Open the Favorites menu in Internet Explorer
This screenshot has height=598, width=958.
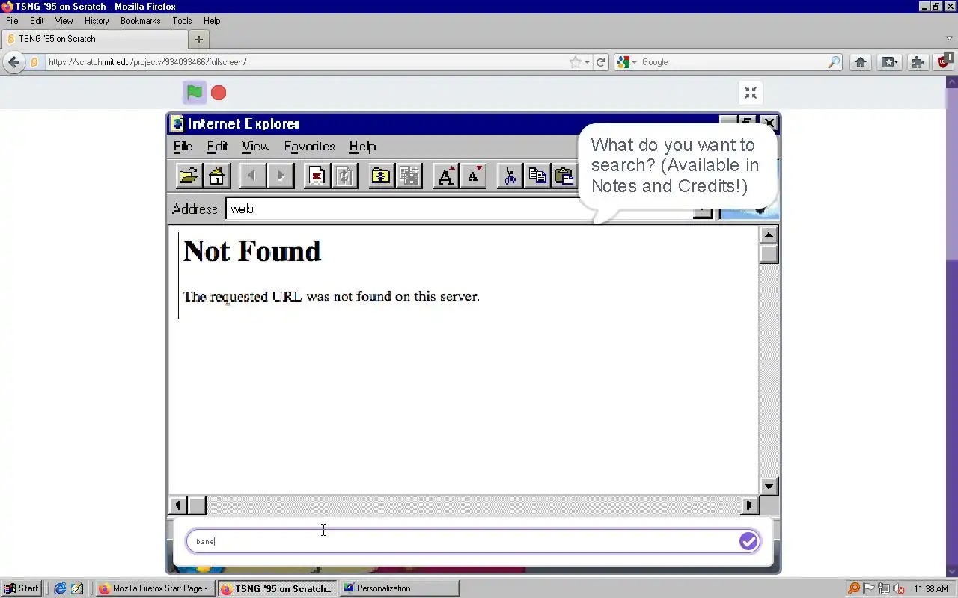309,147
